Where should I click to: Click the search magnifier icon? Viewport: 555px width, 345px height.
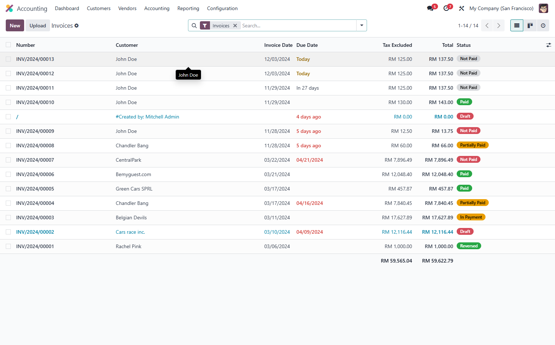coord(194,26)
